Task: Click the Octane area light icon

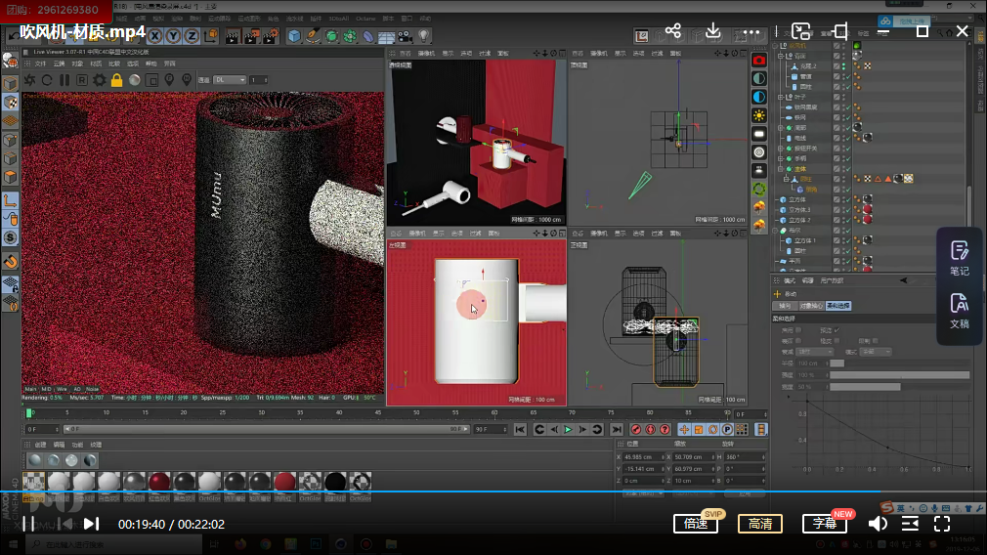Action: pyautogui.click(x=759, y=134)
